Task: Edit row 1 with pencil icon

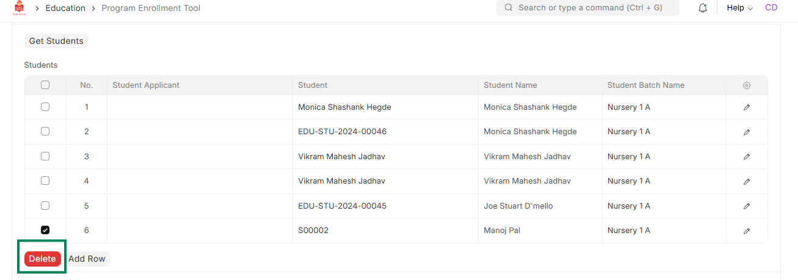Action: (746, 107)
